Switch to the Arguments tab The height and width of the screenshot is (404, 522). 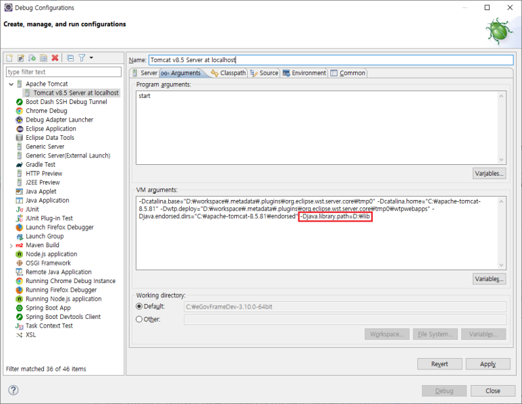tap(182, 73)
